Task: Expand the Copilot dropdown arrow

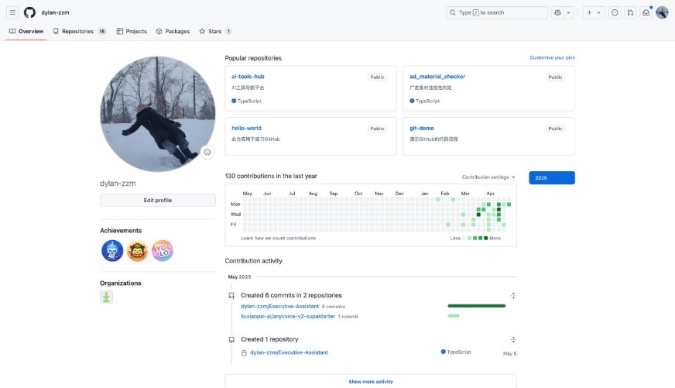Action: click(x=569, y=12)
